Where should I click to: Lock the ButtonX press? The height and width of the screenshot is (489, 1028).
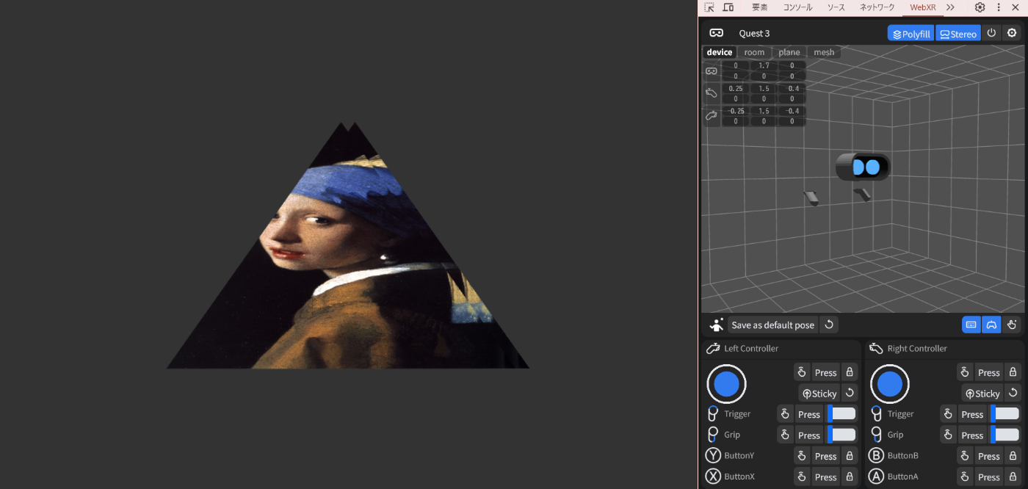pos(850,477)
